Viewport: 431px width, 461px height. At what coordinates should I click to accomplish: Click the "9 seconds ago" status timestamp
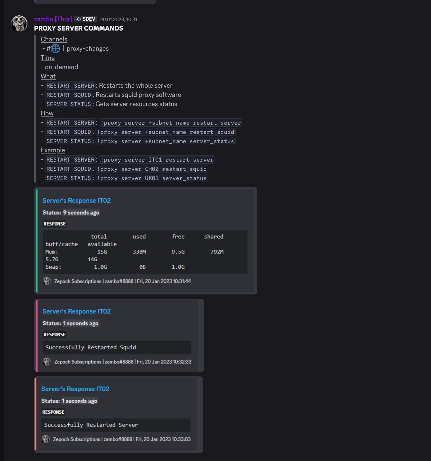click(81, 213)
